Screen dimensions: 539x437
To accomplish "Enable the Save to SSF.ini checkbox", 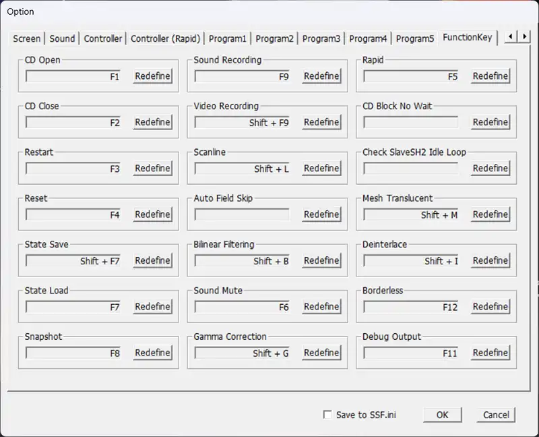I will [328, 415].
